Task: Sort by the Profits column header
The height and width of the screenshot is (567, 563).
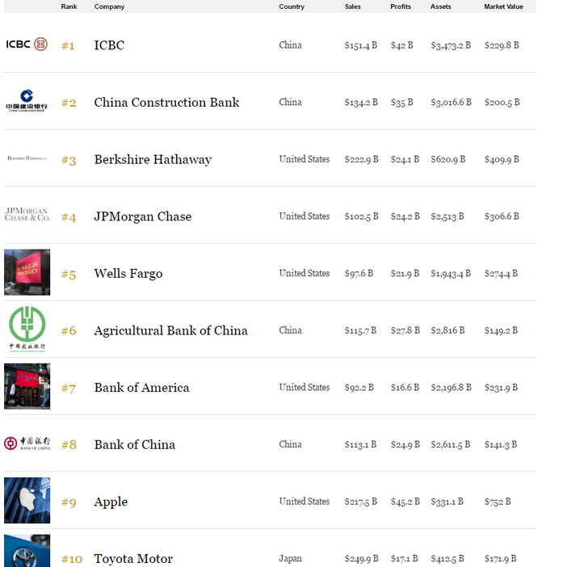Action: 401,6
